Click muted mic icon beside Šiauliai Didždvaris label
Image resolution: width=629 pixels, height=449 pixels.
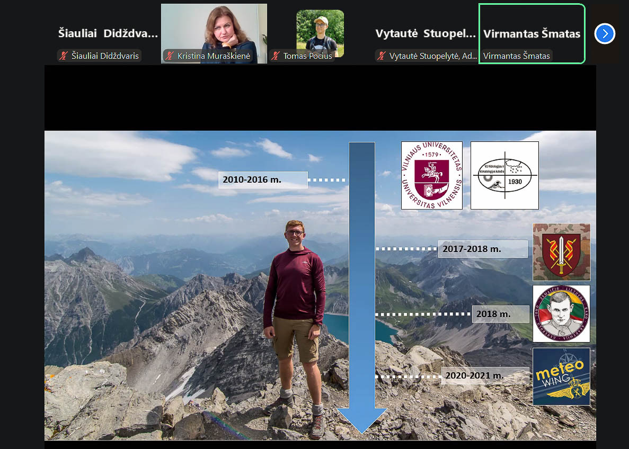pos(64,56)
